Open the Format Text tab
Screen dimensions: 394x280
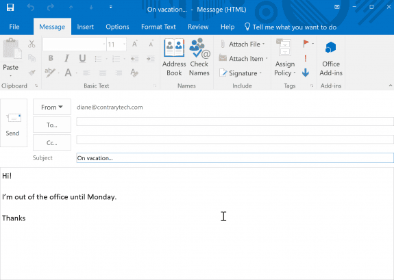pyautogui.click(x=158, y=27)
